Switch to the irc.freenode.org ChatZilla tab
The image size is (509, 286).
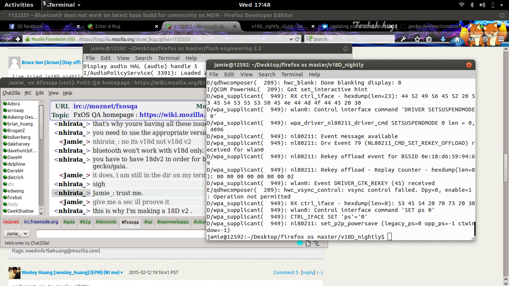pyautogui.click(x=41, y=222)
